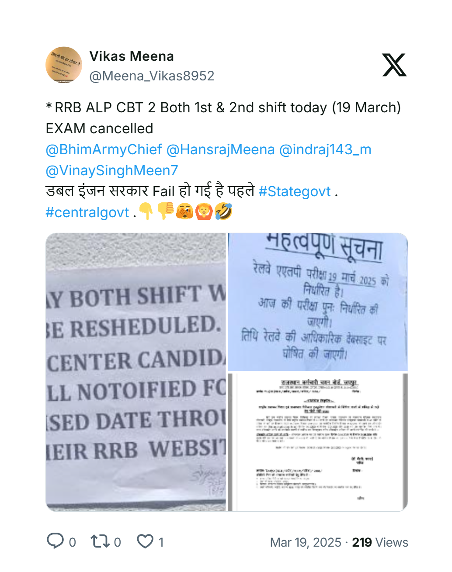Open the #centralgovt hashtag

tap(87, 212)
